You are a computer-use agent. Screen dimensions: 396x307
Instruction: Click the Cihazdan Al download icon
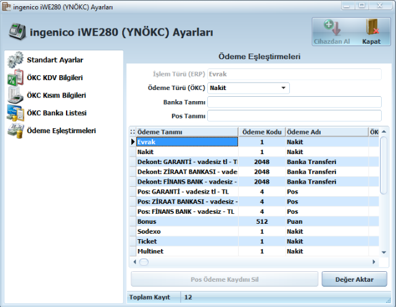click(x=332, y=28)
